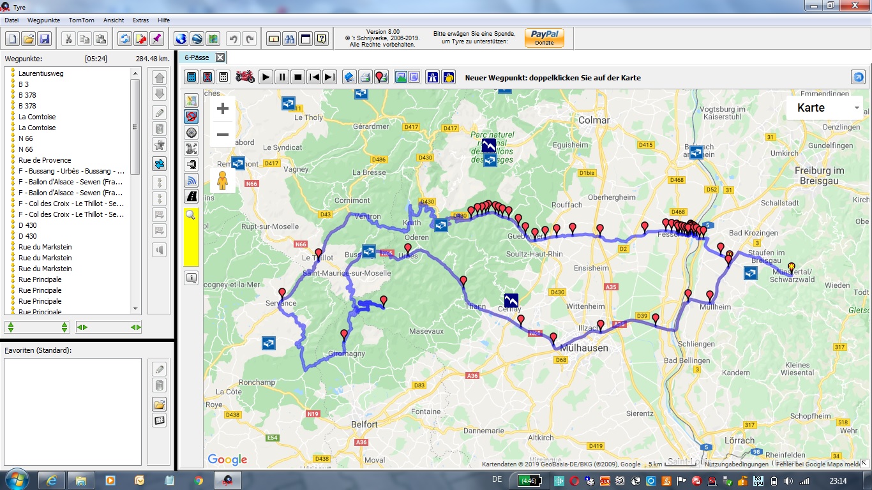The image size is (872, 490).
Task: Open file using the folder icon
Action: tap(29, 39)
